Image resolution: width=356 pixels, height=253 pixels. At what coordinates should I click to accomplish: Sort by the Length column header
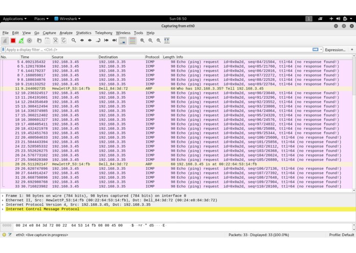pyautogui.click(x=169, y=57)
